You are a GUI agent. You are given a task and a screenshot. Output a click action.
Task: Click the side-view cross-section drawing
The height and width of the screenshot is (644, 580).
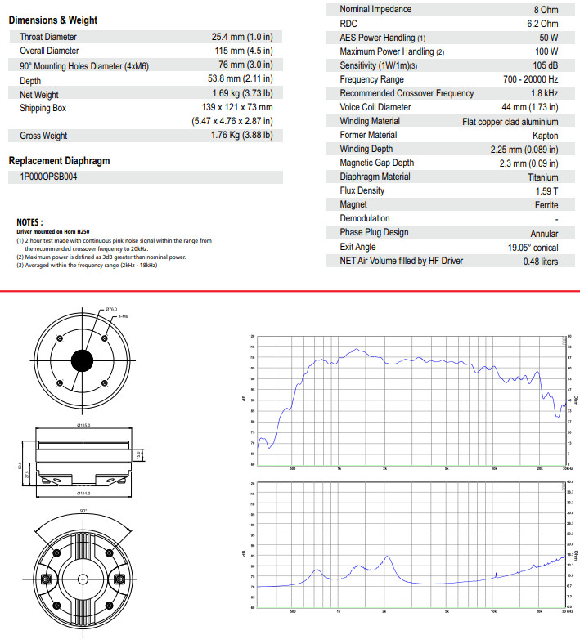83,462
